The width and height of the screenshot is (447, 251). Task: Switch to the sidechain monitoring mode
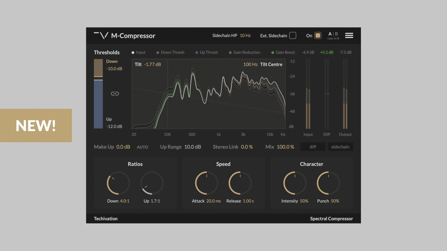point(340,147)
